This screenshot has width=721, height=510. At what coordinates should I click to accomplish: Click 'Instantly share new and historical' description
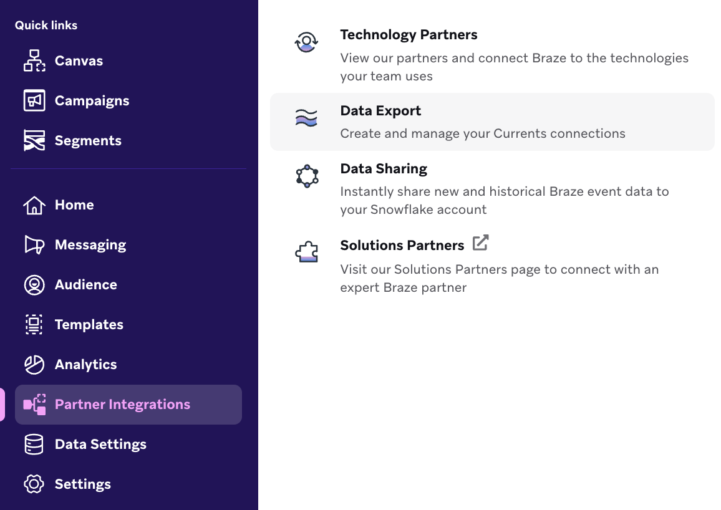point(505,200)
